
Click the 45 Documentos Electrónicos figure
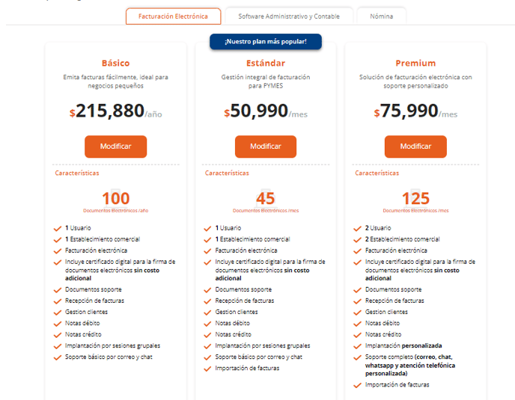pos(266,199)
